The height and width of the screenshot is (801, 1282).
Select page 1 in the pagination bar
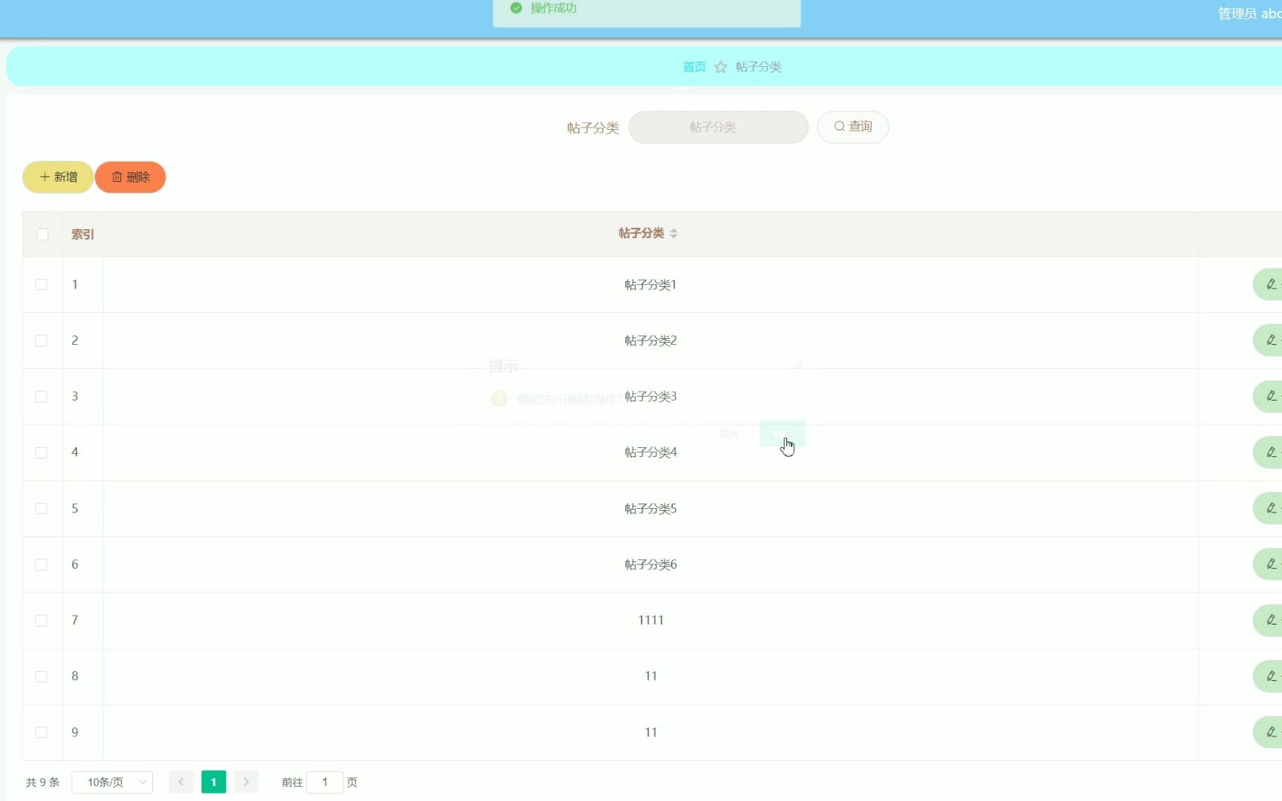[214, 782]
